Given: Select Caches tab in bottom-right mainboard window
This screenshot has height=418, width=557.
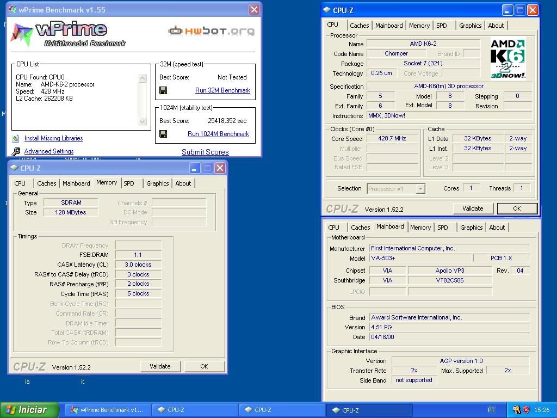Looking at the screenshot, I should tap(360, 228).
